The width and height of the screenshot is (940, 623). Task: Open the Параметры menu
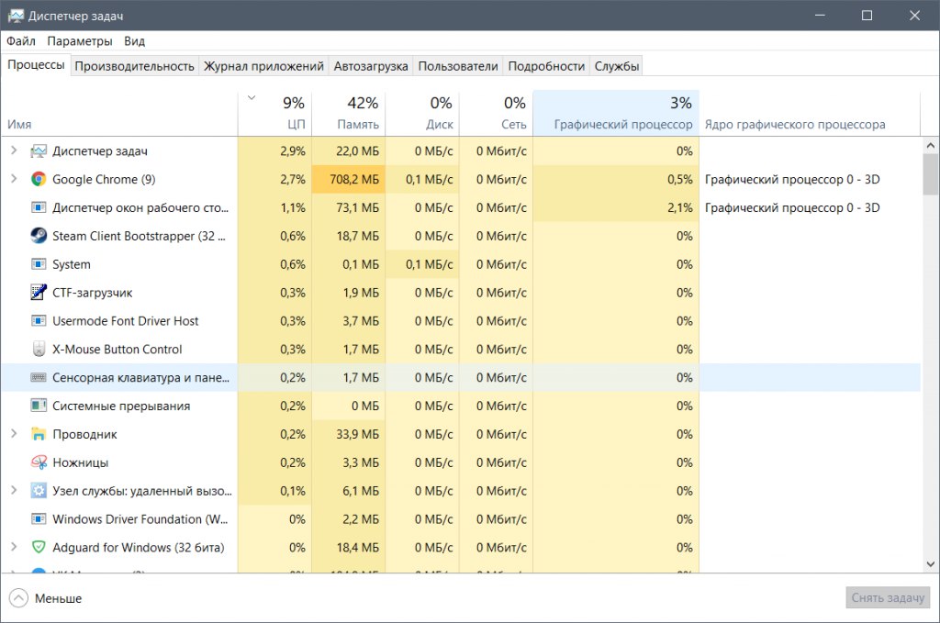80,41
